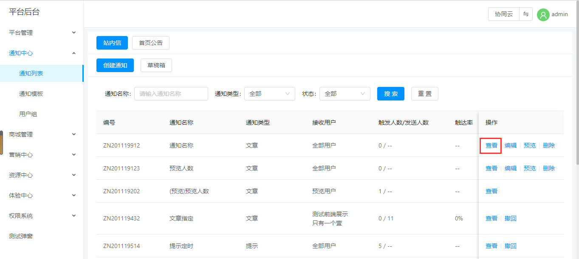Click 查看 for ZN201119123
This screenshot has height=259, width=579.
point(491,168)
